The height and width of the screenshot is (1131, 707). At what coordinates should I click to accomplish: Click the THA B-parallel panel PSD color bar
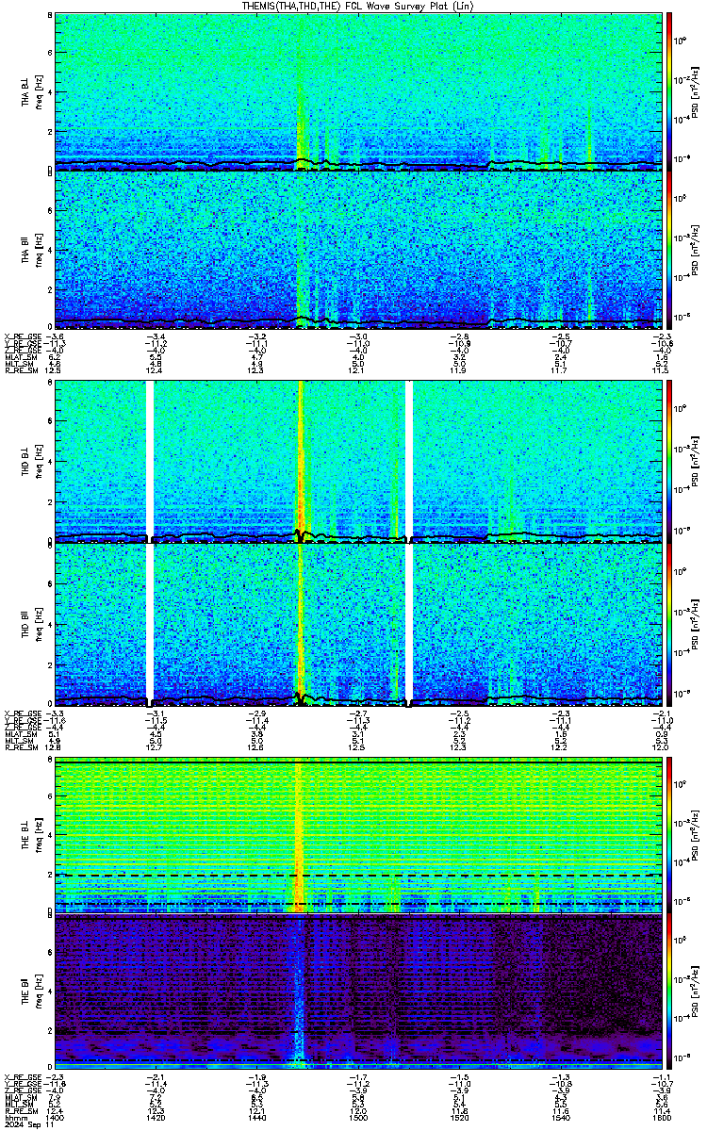click(x=669, y=250)
